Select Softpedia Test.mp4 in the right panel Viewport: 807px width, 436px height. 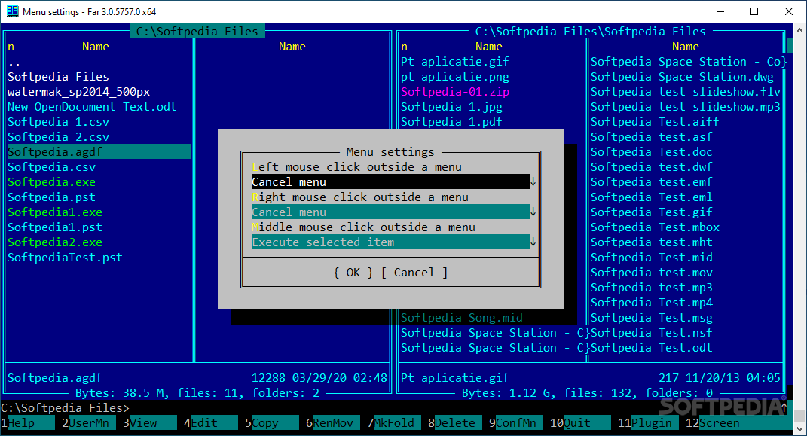click(652, 302)
